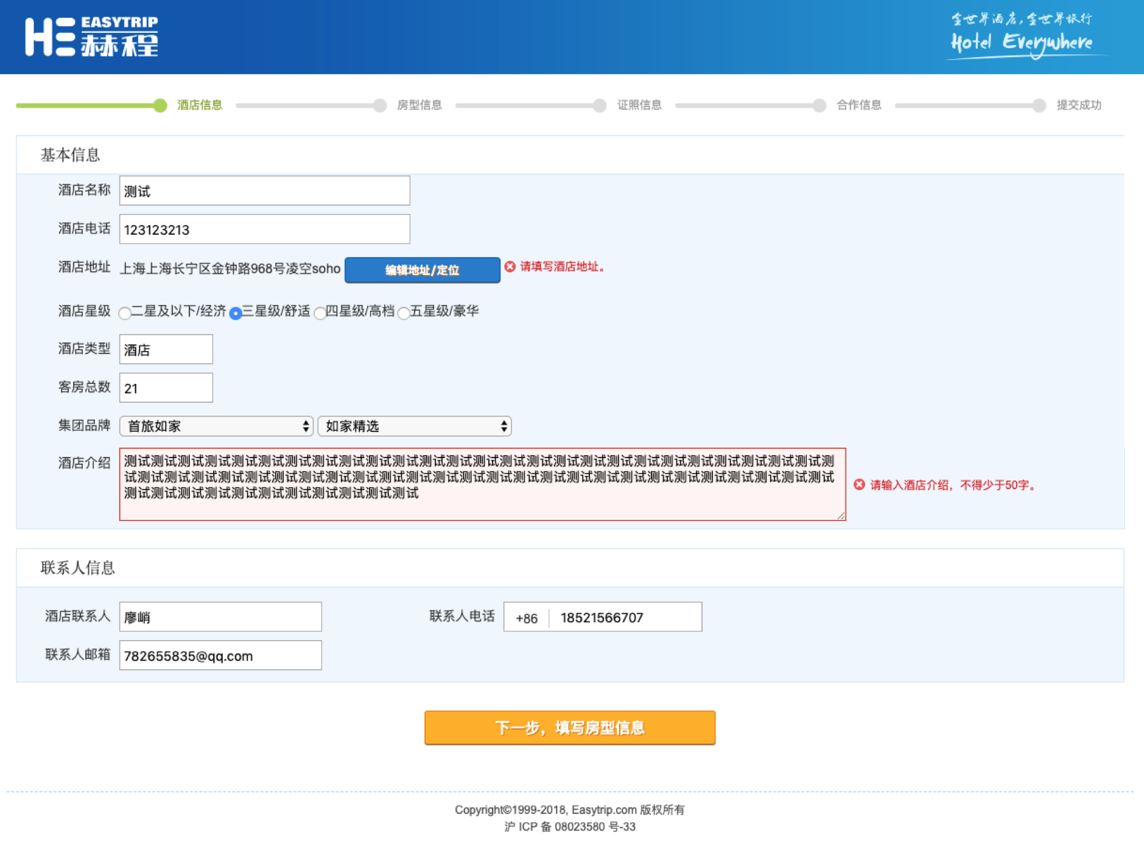Click the 基本信息 section heading

click(70, 155)
